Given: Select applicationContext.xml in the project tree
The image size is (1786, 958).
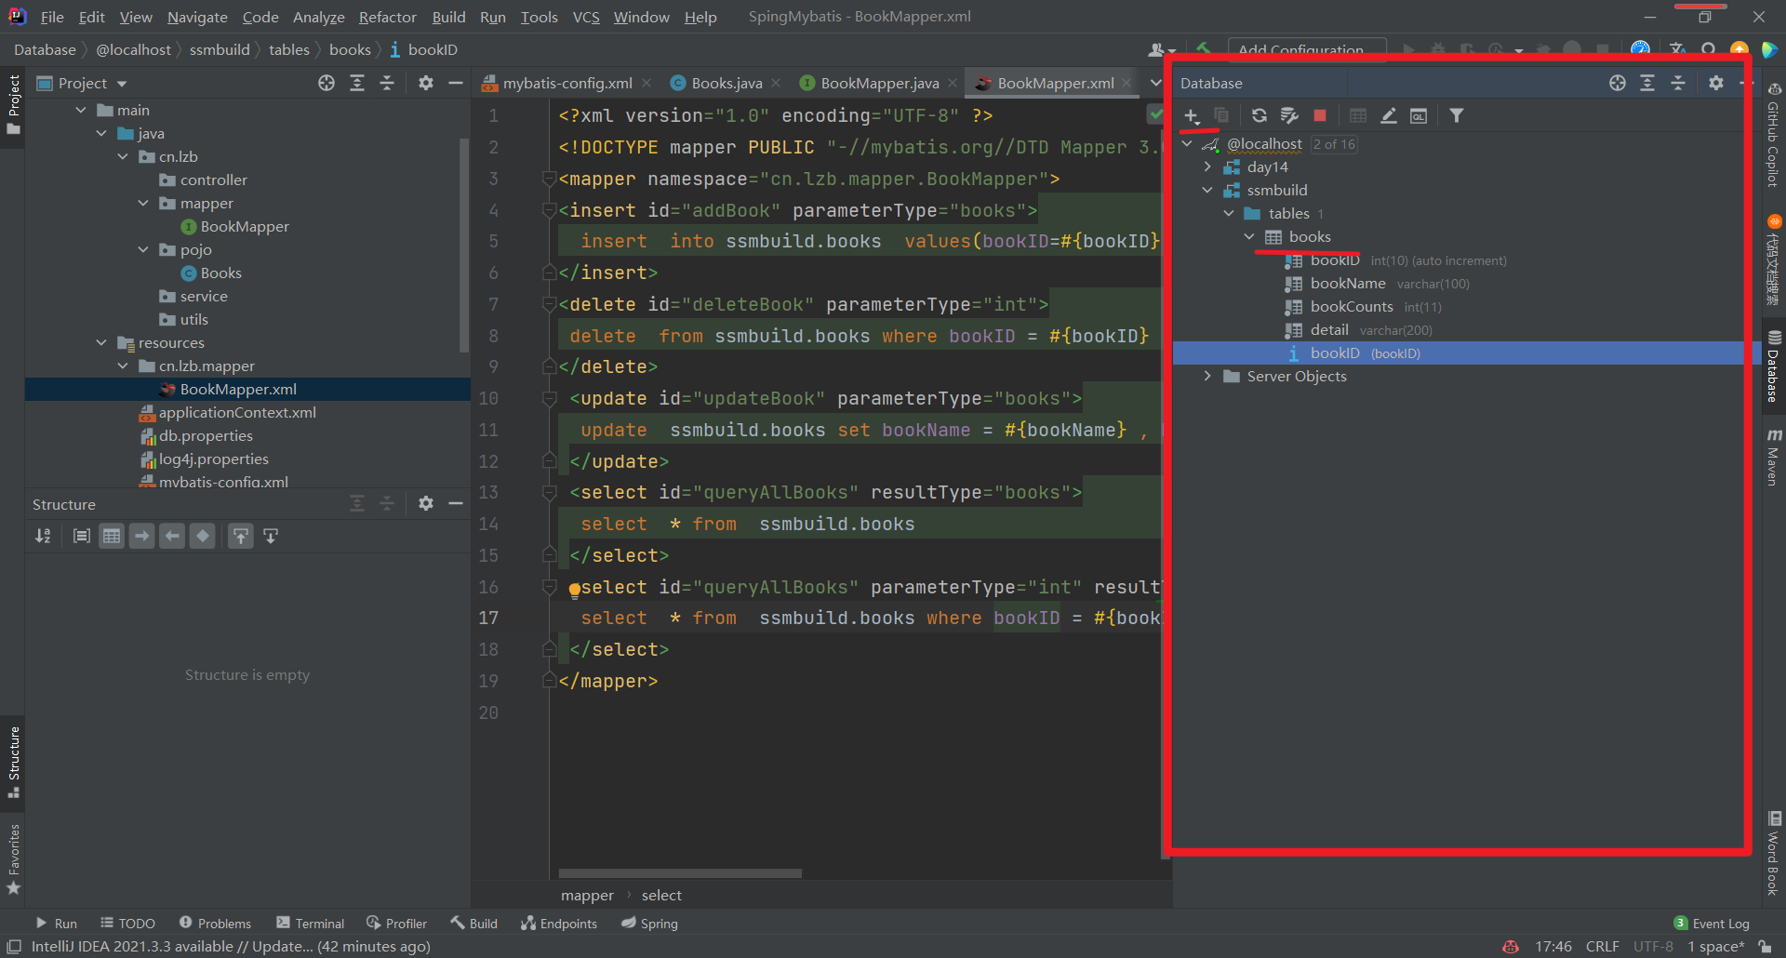Looking at the screenshot, I should 237,412.
